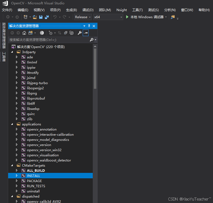213x203 pixels.
Task: Open the 工具箱 side tab
Action: [4, 57]
